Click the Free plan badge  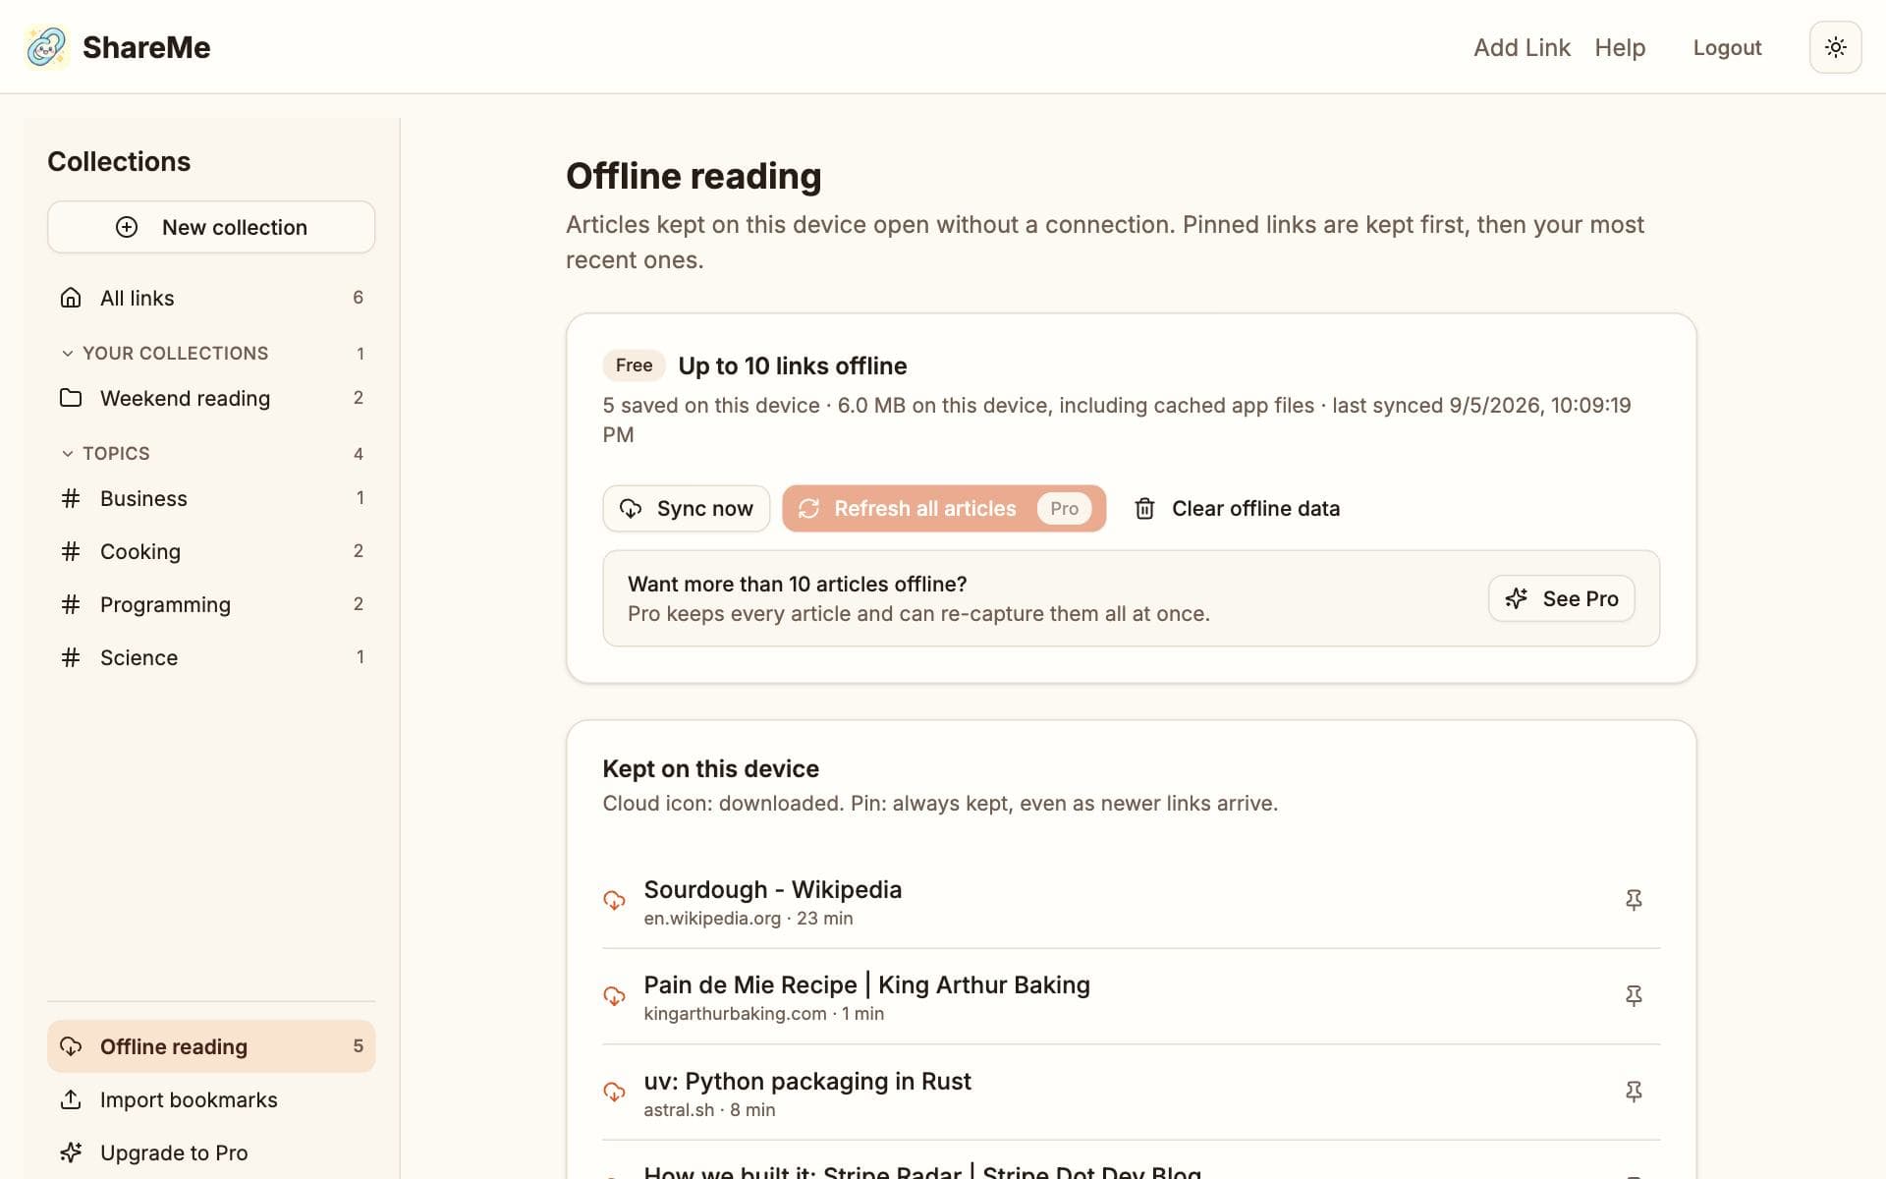[634, 365]
